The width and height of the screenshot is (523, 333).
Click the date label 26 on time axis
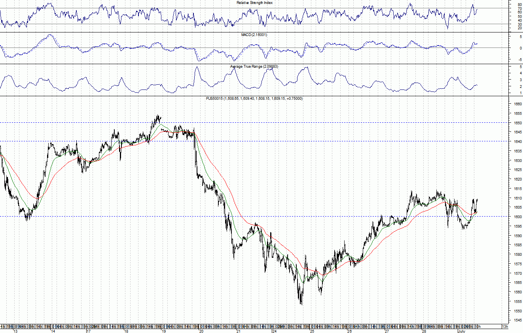[350, 331]
